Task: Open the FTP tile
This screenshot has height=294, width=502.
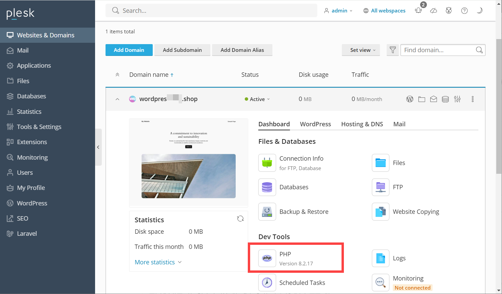Action: point(381,187)
